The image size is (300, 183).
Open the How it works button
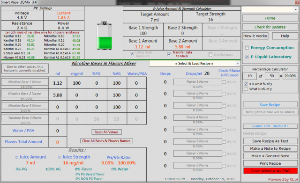tap(255, 36)
